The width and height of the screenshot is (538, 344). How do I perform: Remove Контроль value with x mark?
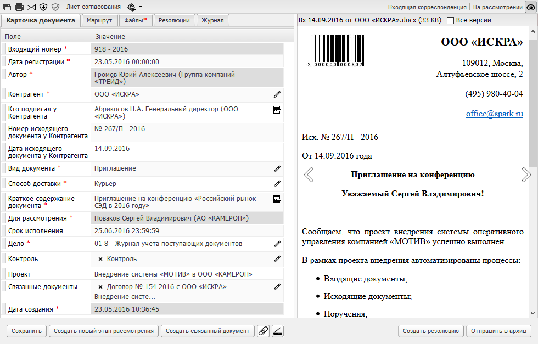(x=100, y=259)
